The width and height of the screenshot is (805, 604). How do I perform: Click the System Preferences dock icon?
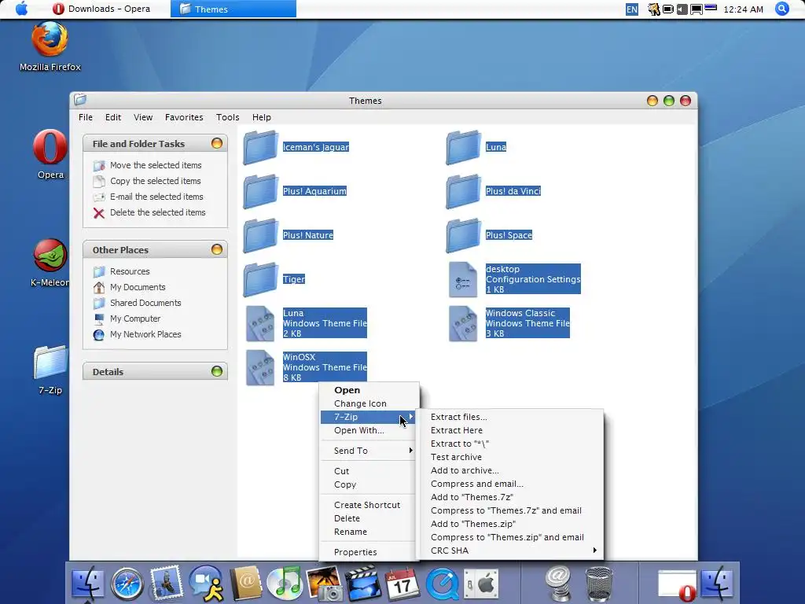pyautogui.click(x=481, y=584)
